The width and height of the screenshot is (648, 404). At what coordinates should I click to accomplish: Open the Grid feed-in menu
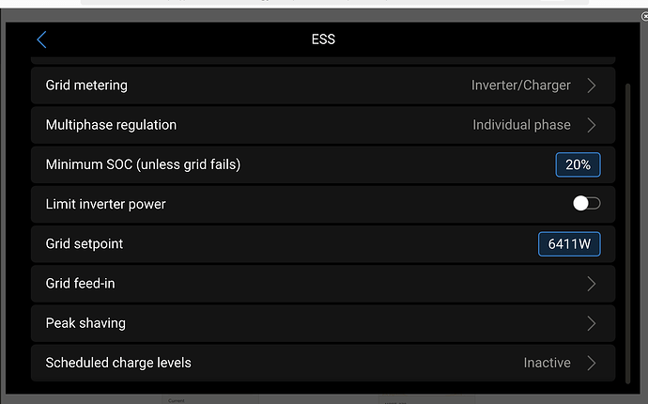click(323, 284)
